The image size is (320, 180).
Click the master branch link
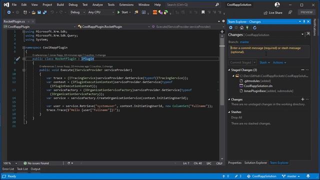(x=244, y=42)
